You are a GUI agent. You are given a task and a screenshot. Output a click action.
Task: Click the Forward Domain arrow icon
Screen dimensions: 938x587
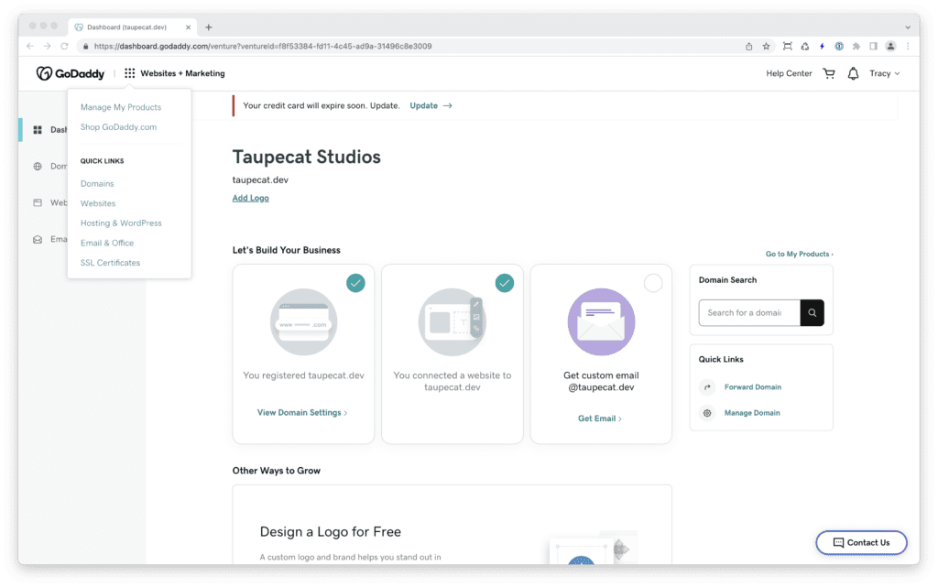(707, 387)
